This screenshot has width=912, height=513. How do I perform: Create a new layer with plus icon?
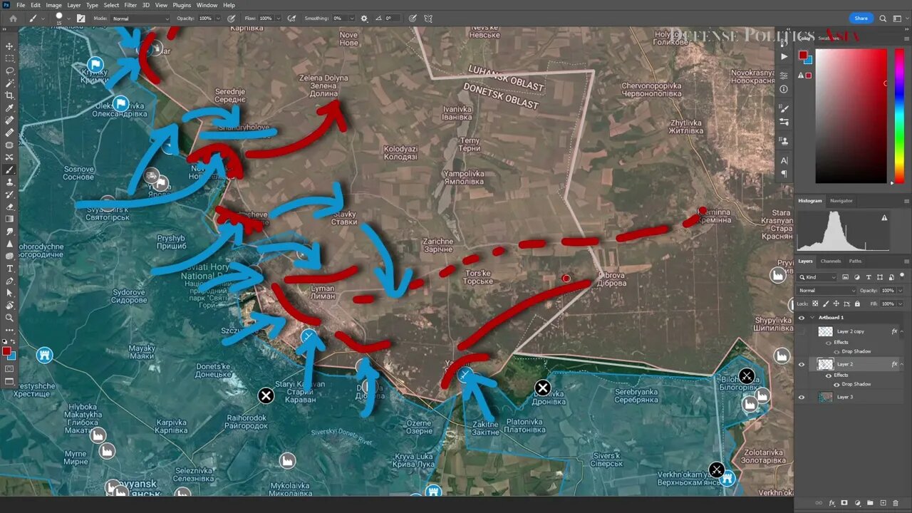[x=883, y=503]
